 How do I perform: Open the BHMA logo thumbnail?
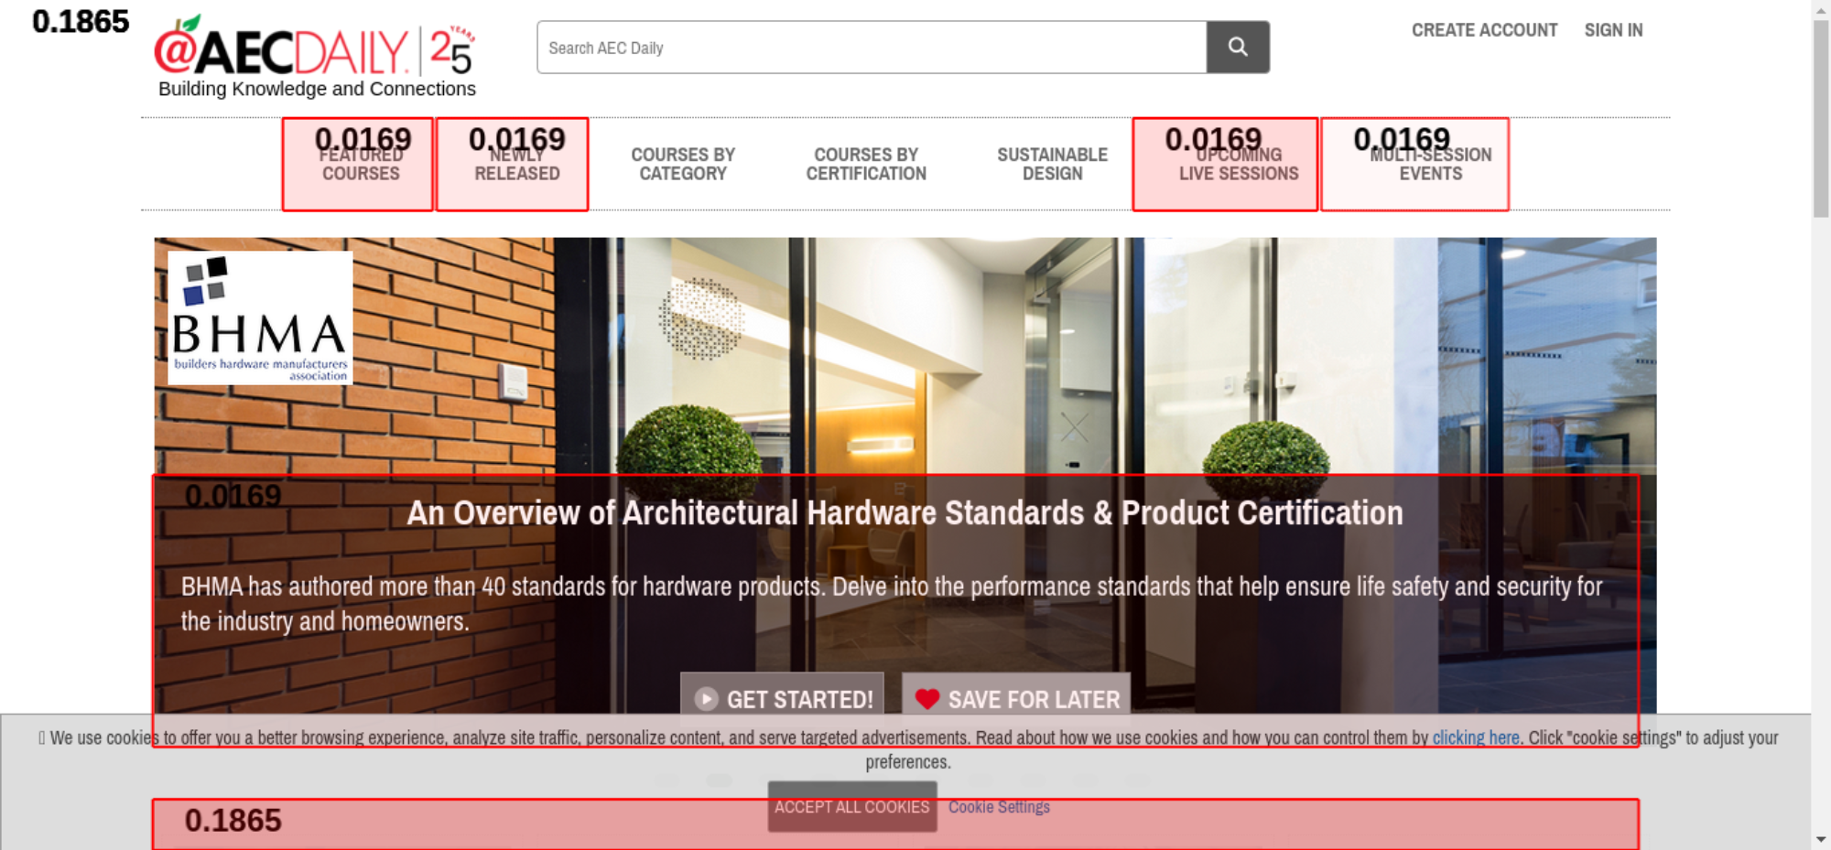[x=260, y=317]
